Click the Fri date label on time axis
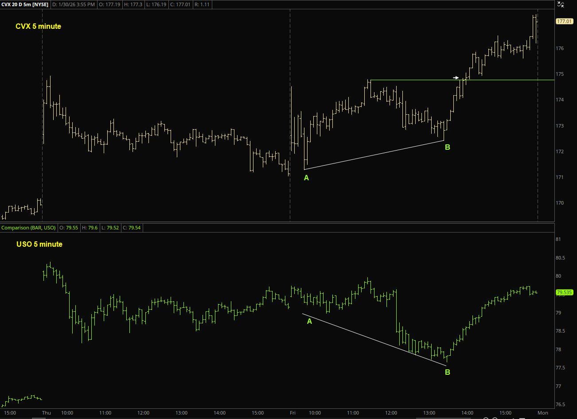This screenshot has height=419, width=577. point(292,413)
